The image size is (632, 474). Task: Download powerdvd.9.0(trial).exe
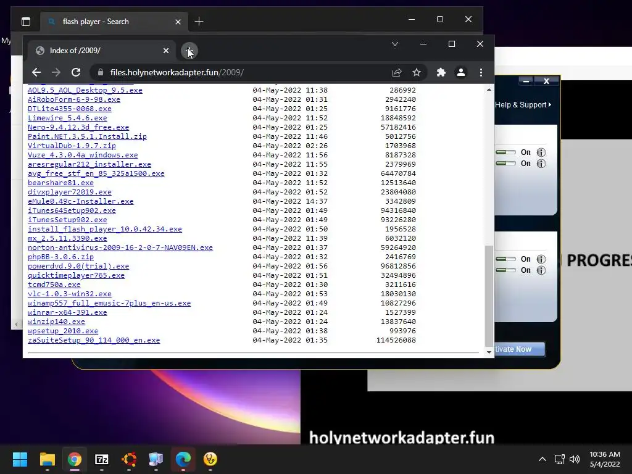pos(78,267)
